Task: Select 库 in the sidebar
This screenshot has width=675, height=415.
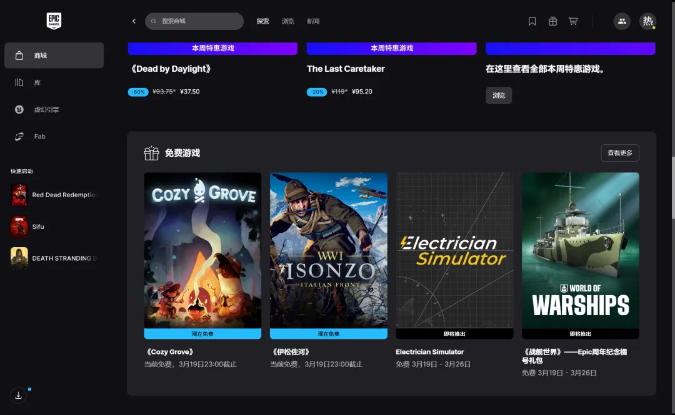Action: pos(54,82)
